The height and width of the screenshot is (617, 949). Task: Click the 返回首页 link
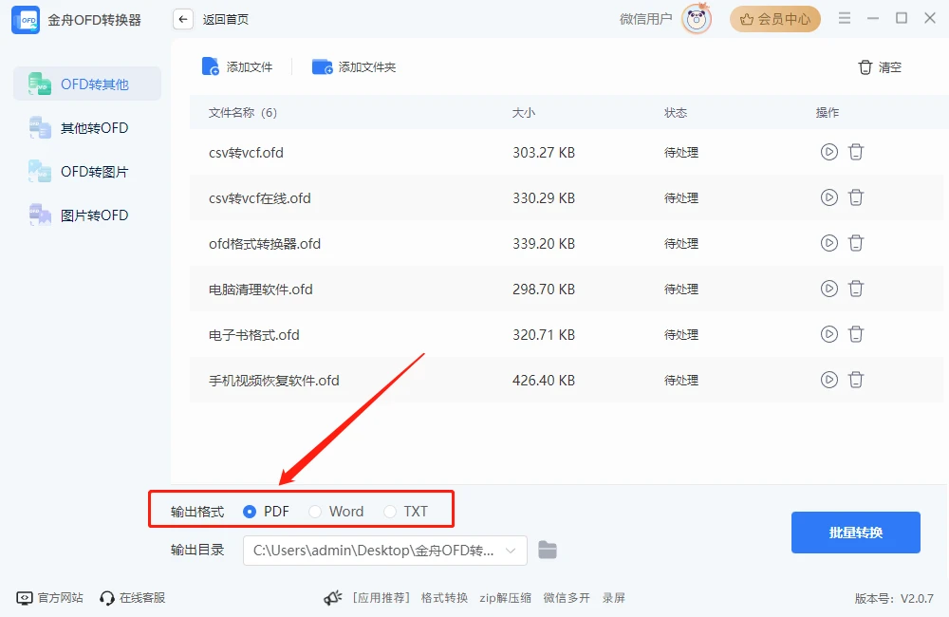225,19
